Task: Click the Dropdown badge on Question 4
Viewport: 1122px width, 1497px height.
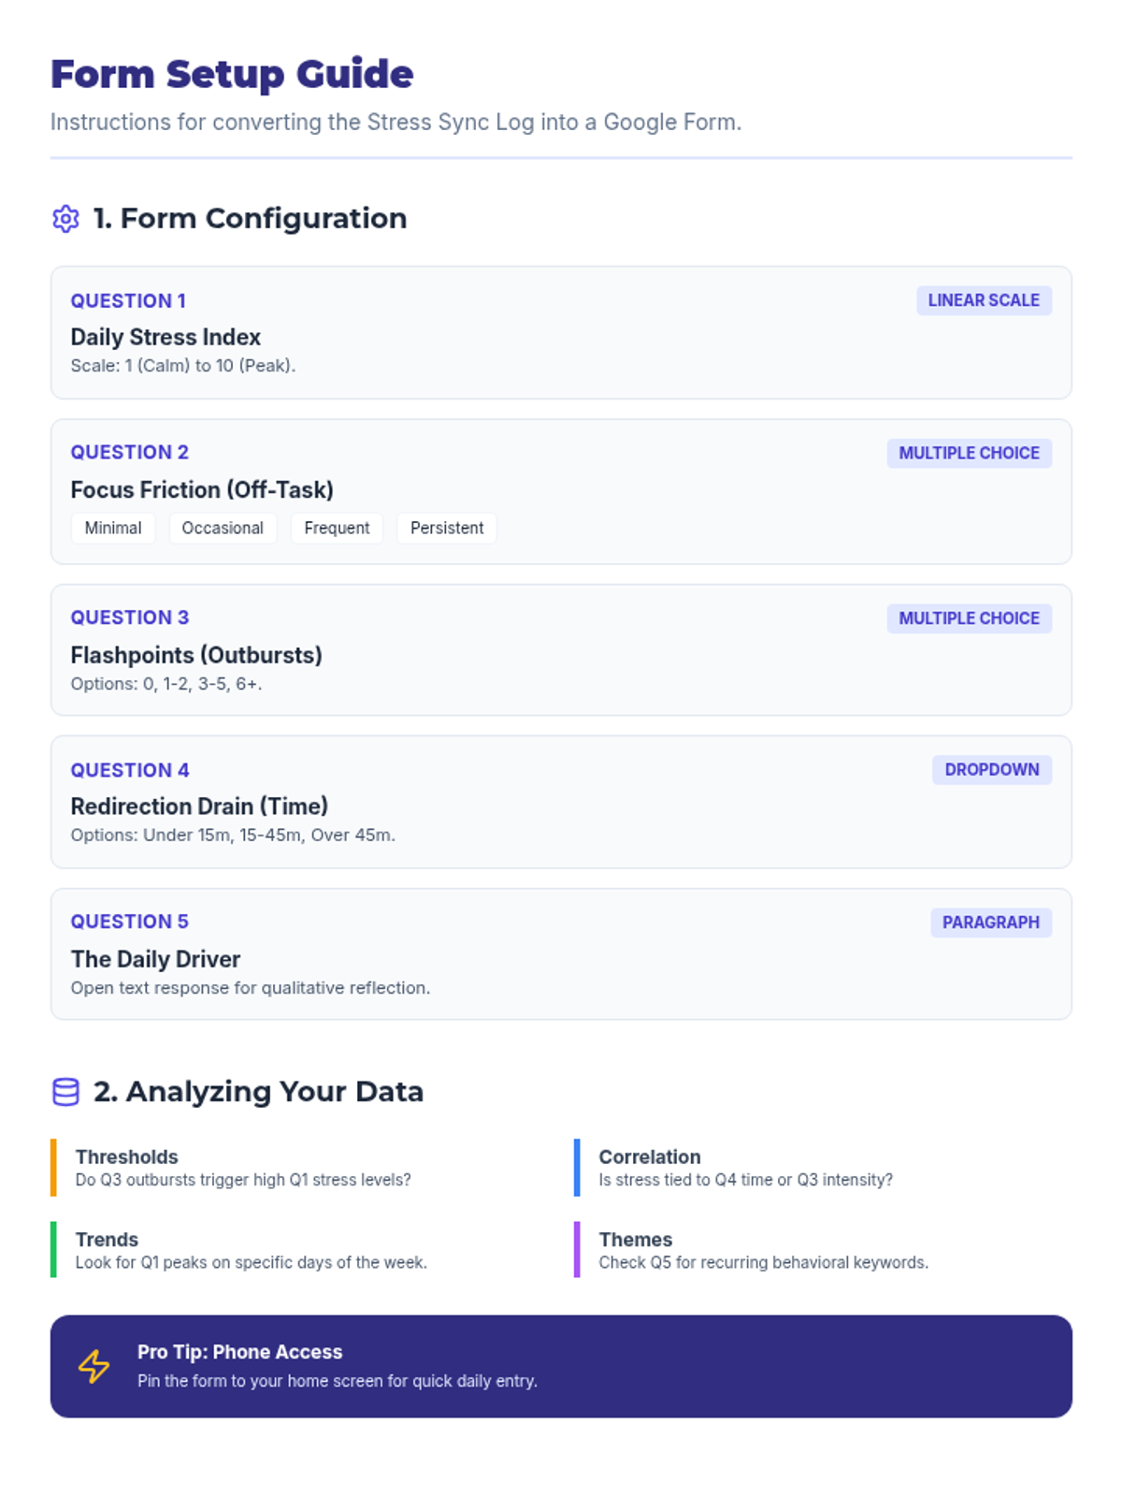Action: (x=991, y=769)
